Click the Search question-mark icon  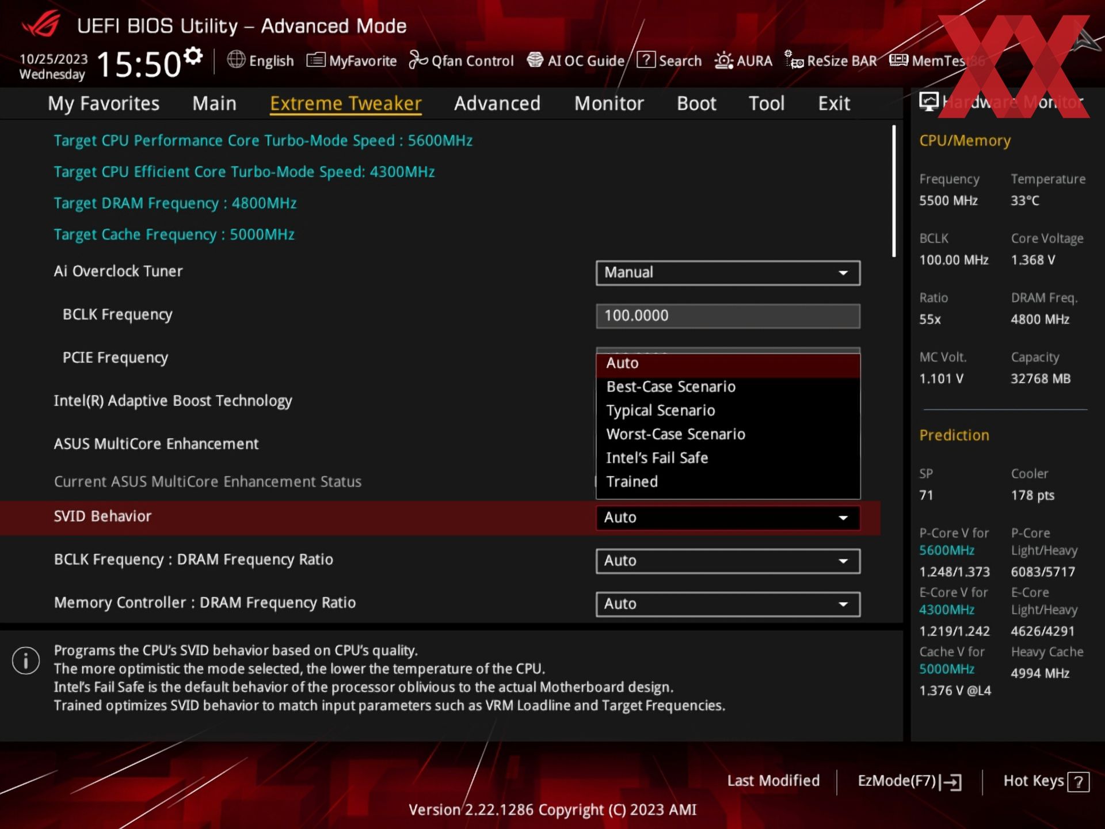point(646,60)
